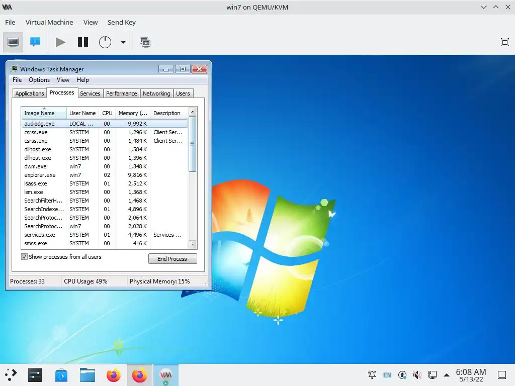Image resolution: width=515 pixels, height=386 pixels.
Task: Select the services.exe process
Action: tap(105, 235)
